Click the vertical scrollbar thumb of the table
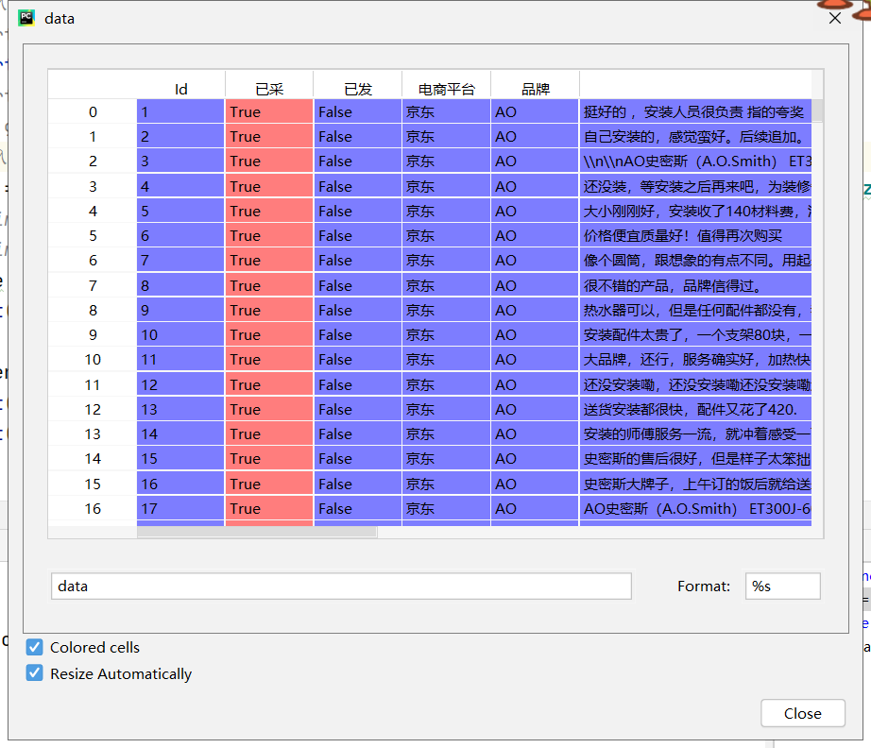The image size is (871, 748). [817, 111]
